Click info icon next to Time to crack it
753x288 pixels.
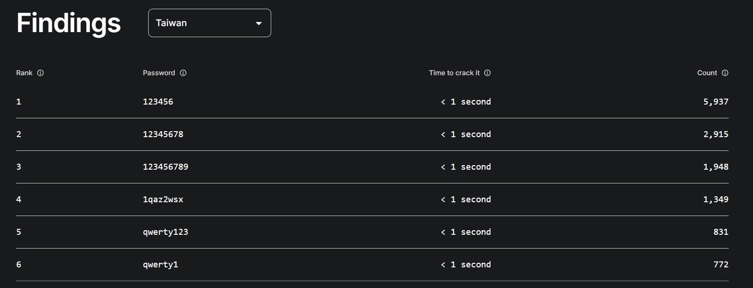coord(487,73)
